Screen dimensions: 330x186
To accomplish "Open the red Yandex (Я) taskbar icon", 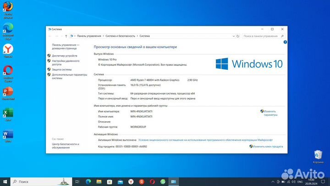I will coord(142,181).
